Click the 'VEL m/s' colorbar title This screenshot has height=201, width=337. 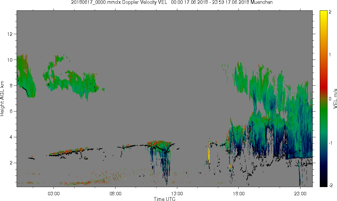335,98
